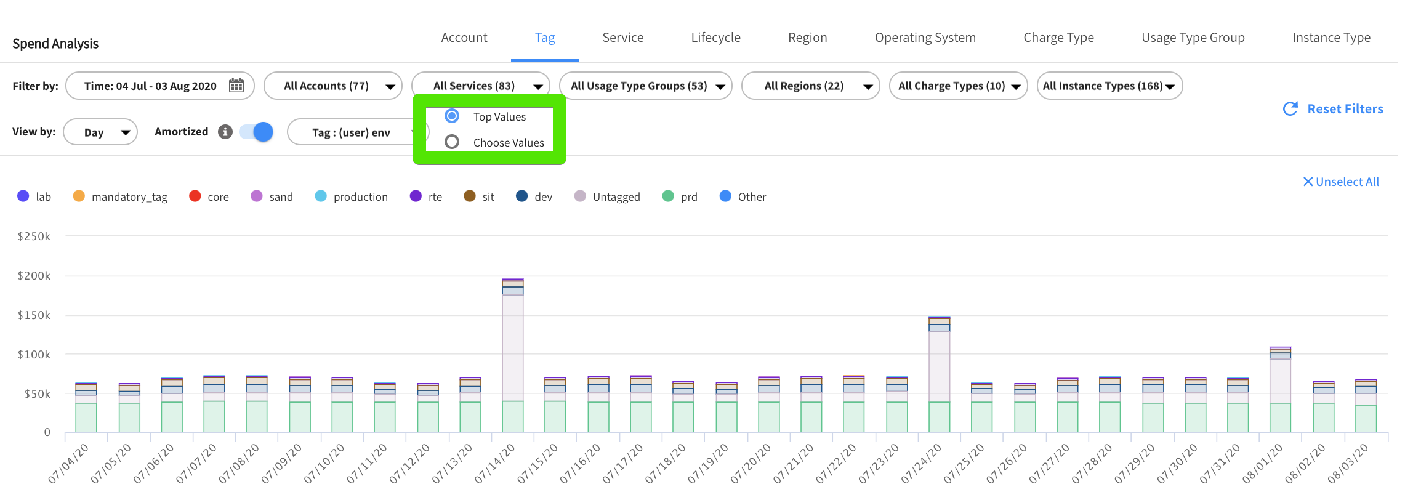Viewport: 1405px width, 500px height.
Task: Click the calendar icon in Time filter
Action: pyautogui.click(x=236, y=86)
